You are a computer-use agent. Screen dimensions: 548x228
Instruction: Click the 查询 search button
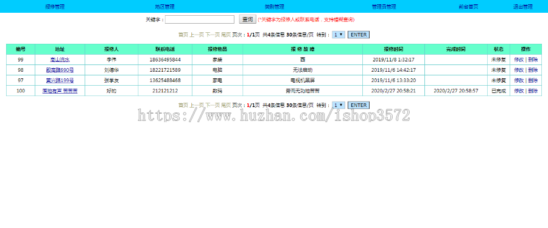[x=247, y=19]
